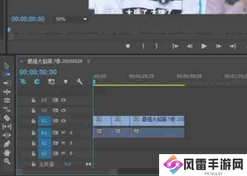Select the Zoom magnifier tool
The height and width of the screenshot is (176, 247).
click(x=7, y=161)
